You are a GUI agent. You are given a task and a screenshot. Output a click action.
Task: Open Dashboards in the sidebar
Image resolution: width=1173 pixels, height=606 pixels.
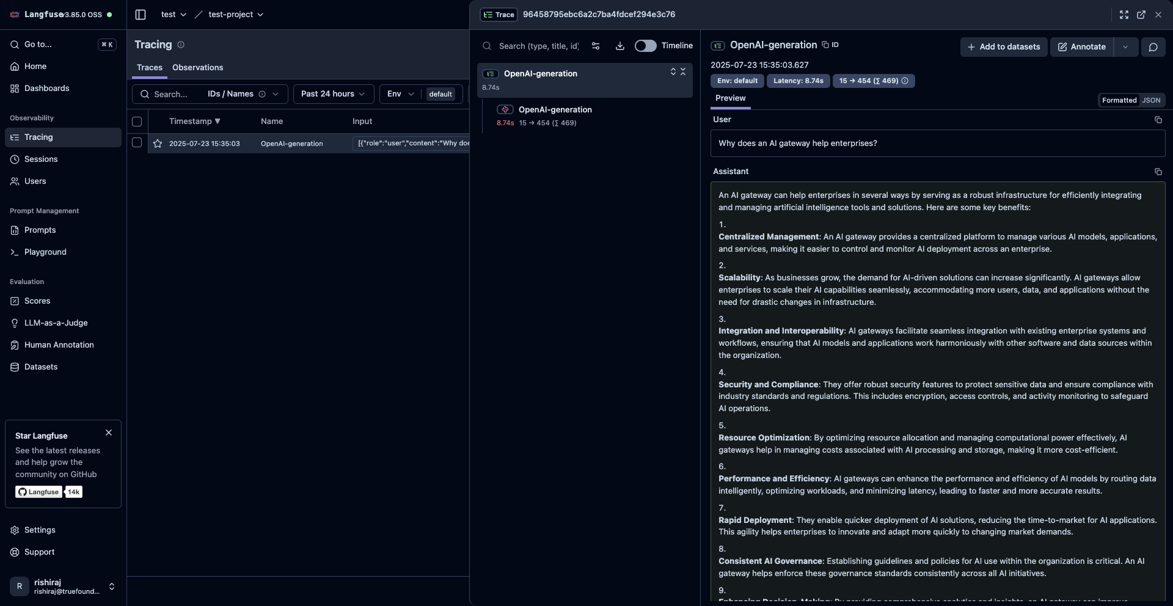63,88
